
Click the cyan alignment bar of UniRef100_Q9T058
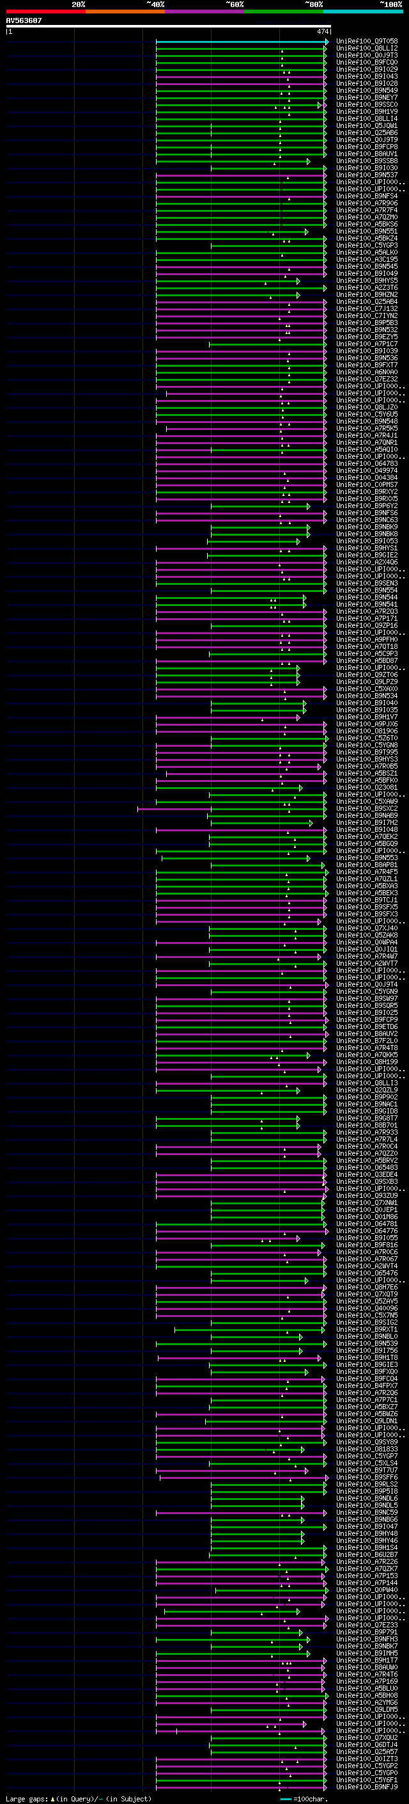click(x=242, y=42)
